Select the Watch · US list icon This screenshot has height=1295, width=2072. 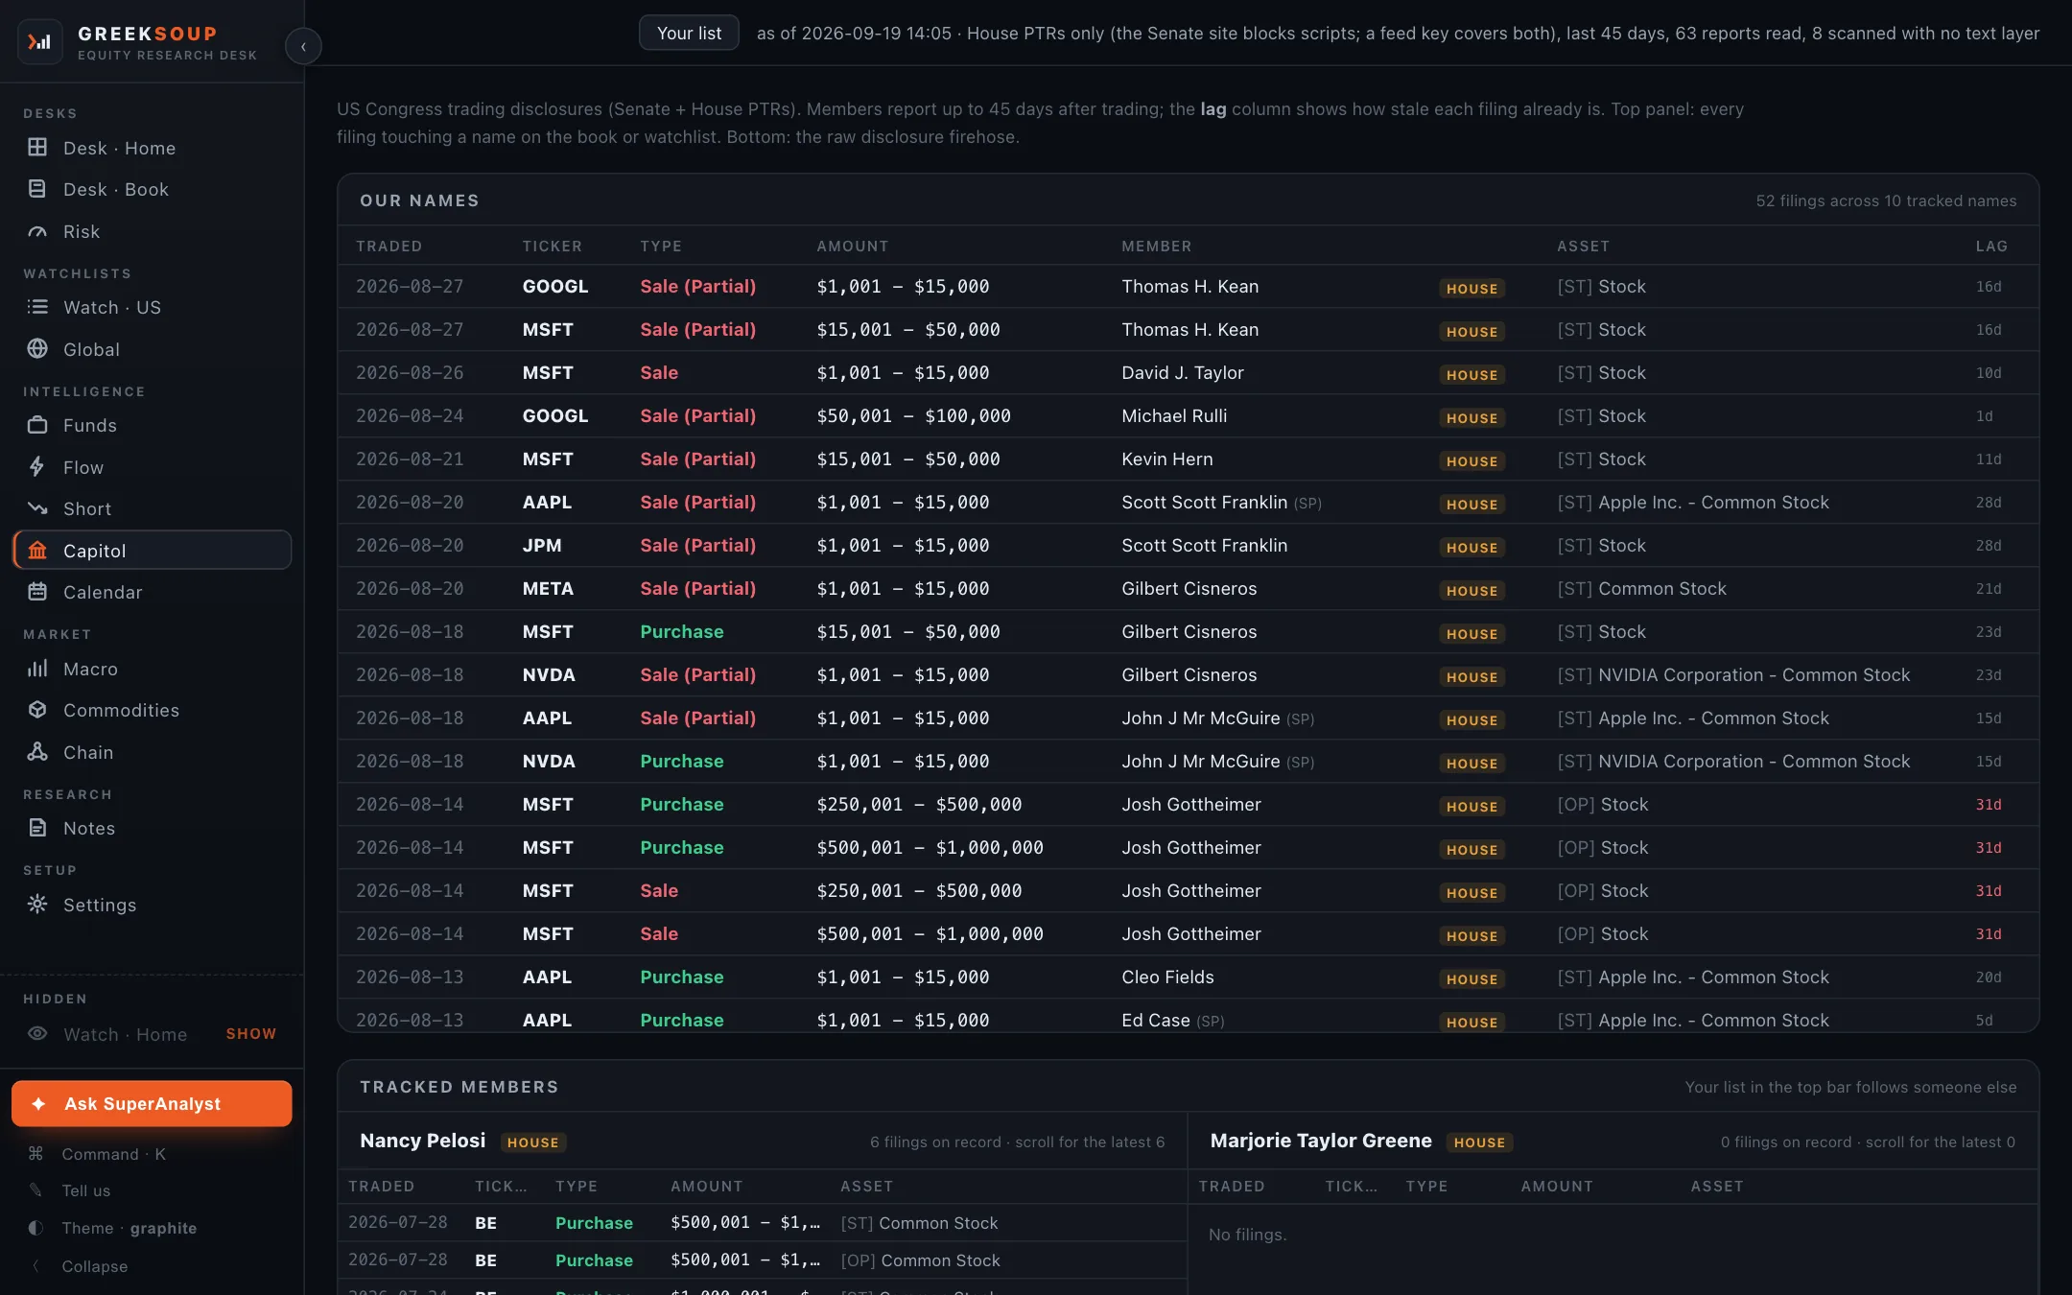click(37, 307)
